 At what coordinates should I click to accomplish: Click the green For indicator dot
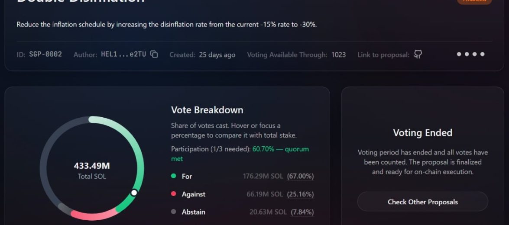174,176
